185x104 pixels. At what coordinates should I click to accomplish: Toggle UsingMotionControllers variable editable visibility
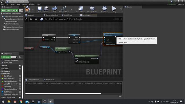20,84
